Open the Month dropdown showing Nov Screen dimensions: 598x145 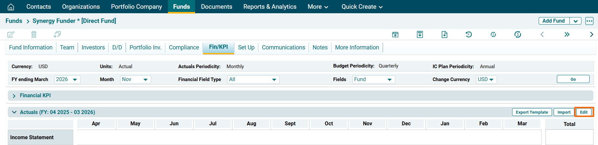(x=135, y=79)
